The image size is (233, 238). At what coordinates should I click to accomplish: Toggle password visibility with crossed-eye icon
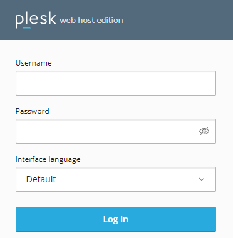204,131
